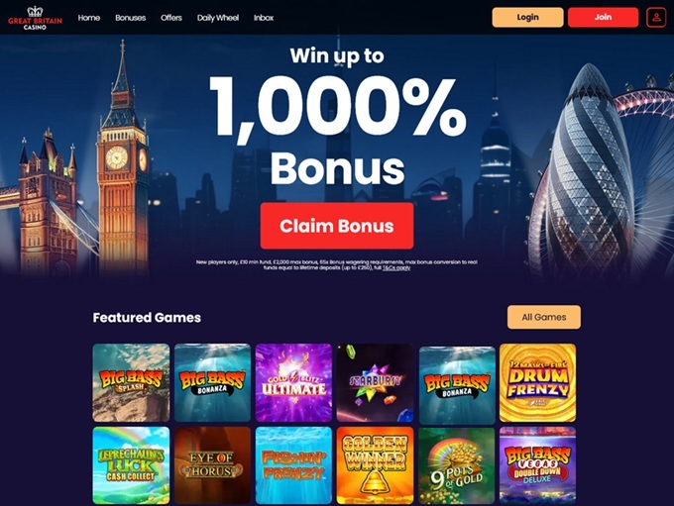The width and height of the screenshot is (674, 506).
Task: Click the Login button
Action: click(528, 17)
